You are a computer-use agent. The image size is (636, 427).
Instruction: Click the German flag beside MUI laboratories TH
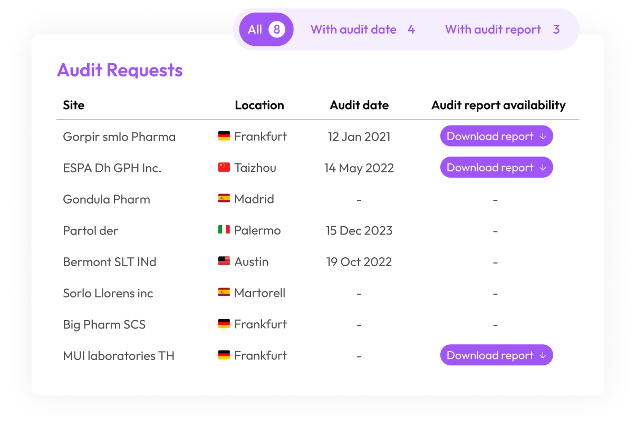point(224,355)
